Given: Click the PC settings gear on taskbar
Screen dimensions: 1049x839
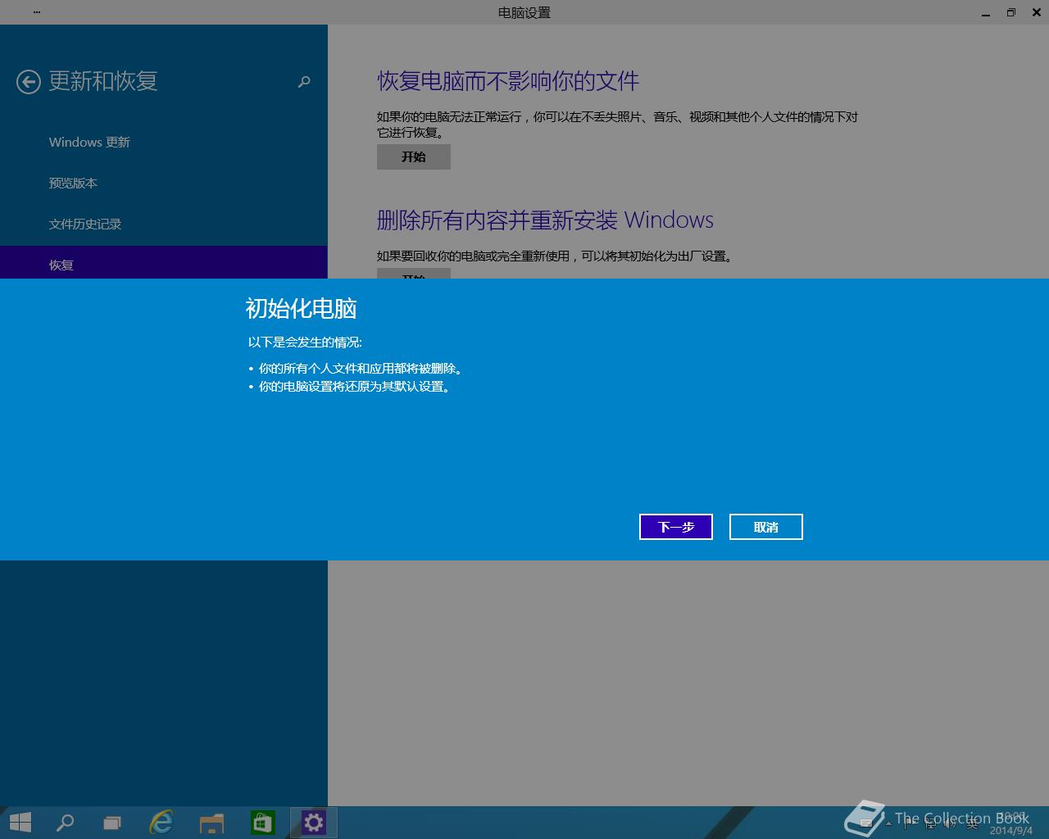Looking at the screenshot, I should [x=313, y=822].
